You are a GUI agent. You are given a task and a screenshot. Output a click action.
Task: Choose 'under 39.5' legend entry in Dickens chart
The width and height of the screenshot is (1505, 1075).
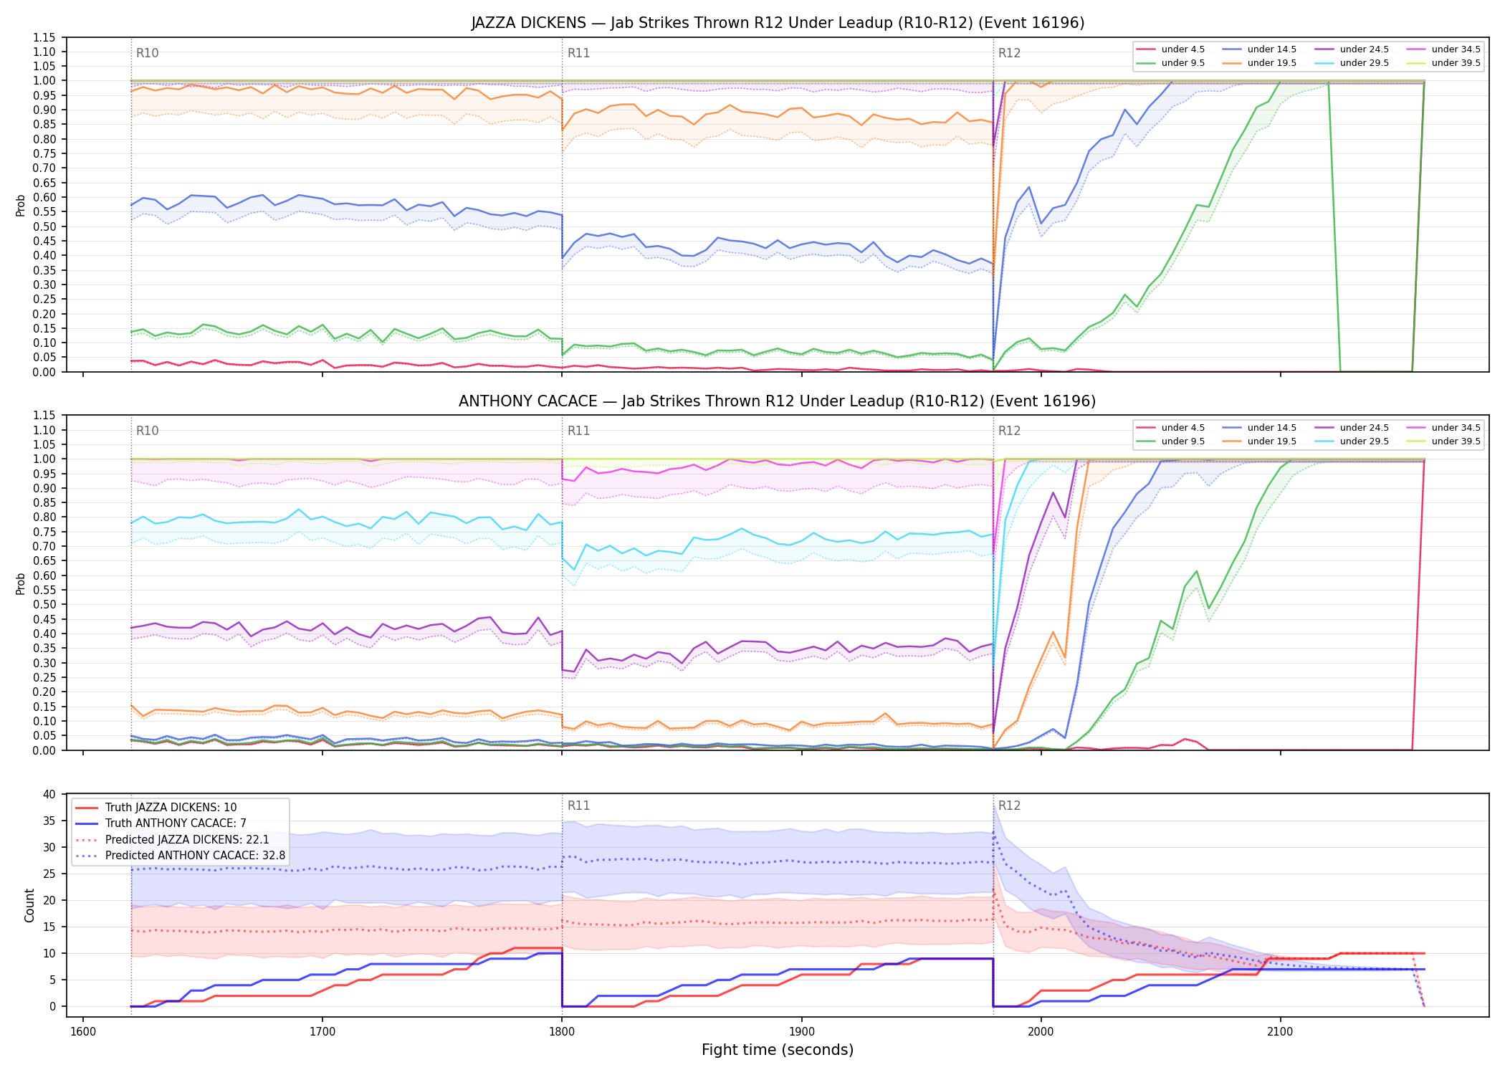(1444, 63)
